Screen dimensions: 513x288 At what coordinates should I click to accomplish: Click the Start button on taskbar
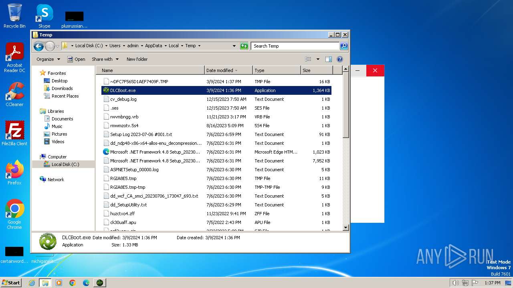point(11,282)
